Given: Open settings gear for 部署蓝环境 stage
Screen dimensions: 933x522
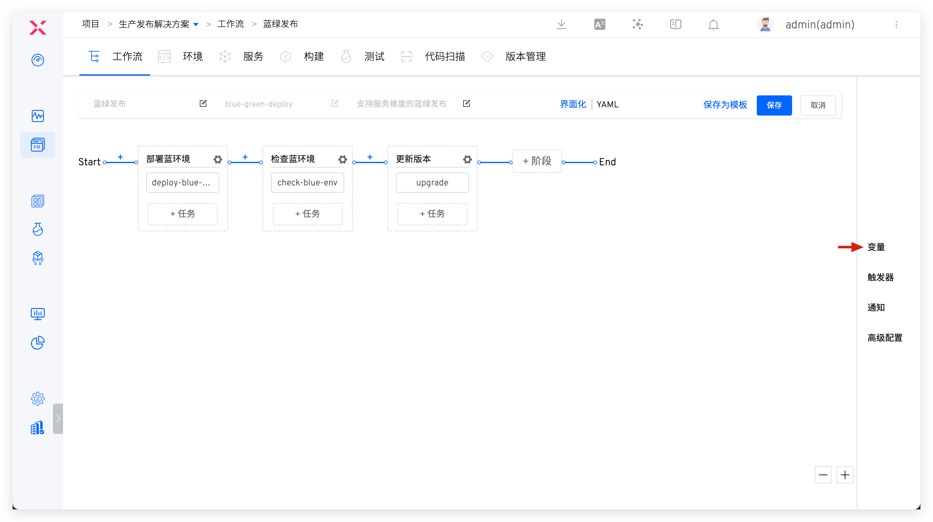Looking at the screenshot, I should point(218,159).
